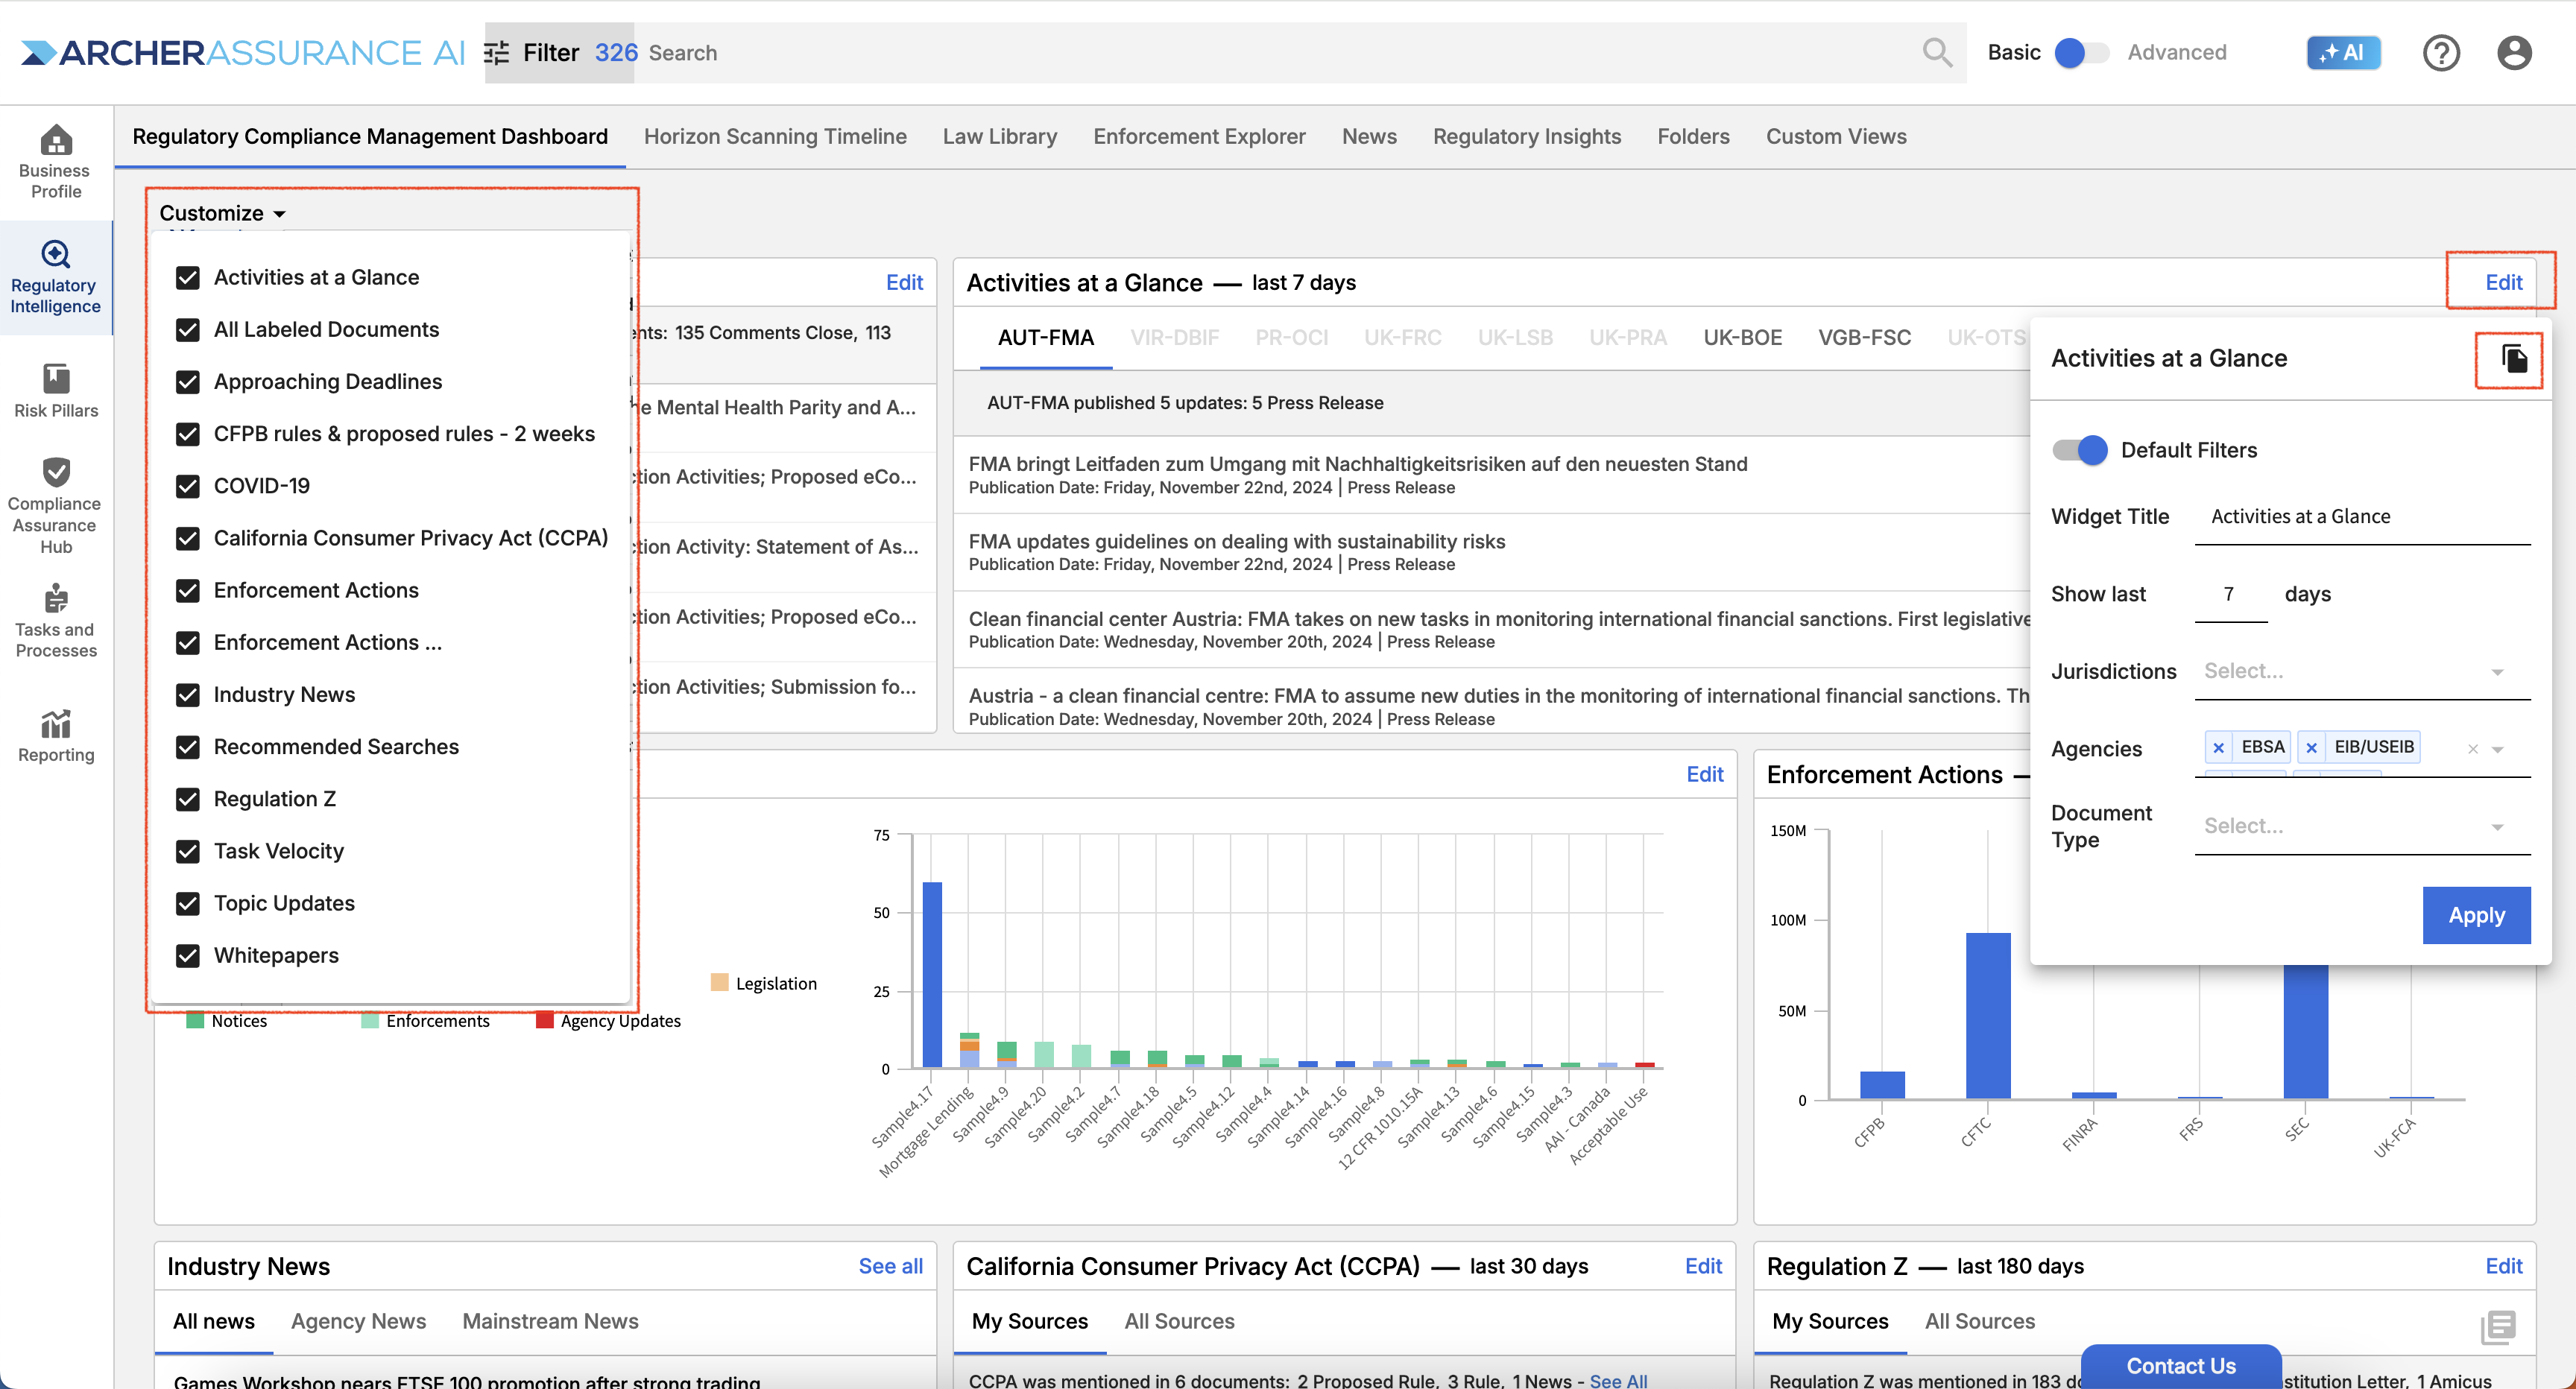Image resolution: width=2576 pixels, height=1389 pixels.
Task: Expand the Agencies dropdown arrow
Action: click(2498, 749)
